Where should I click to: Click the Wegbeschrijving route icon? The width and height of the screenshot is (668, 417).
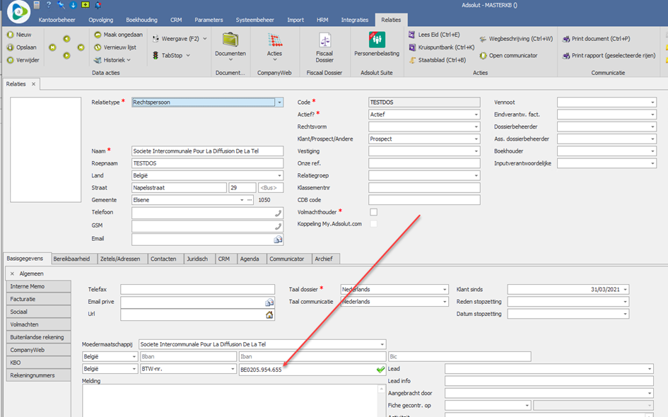click(483, 39)
